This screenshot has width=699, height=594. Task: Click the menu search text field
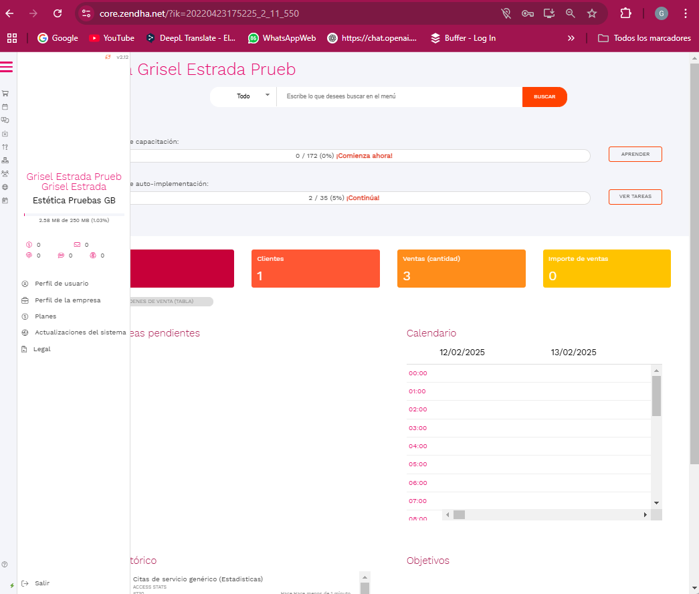[399, 97]
